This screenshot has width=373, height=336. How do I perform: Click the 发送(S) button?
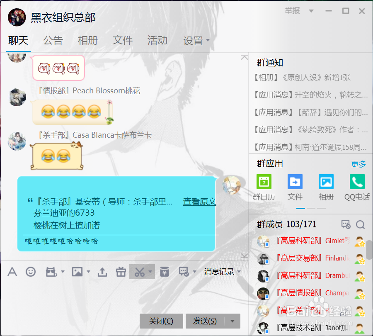pyautogui.click(x=205, y=321)
